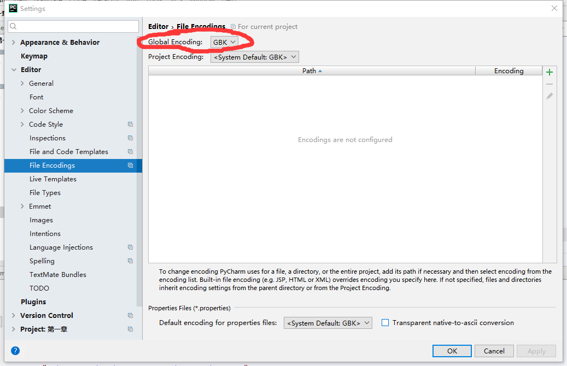Click OK button to confirm settings

tap(452, 351)
